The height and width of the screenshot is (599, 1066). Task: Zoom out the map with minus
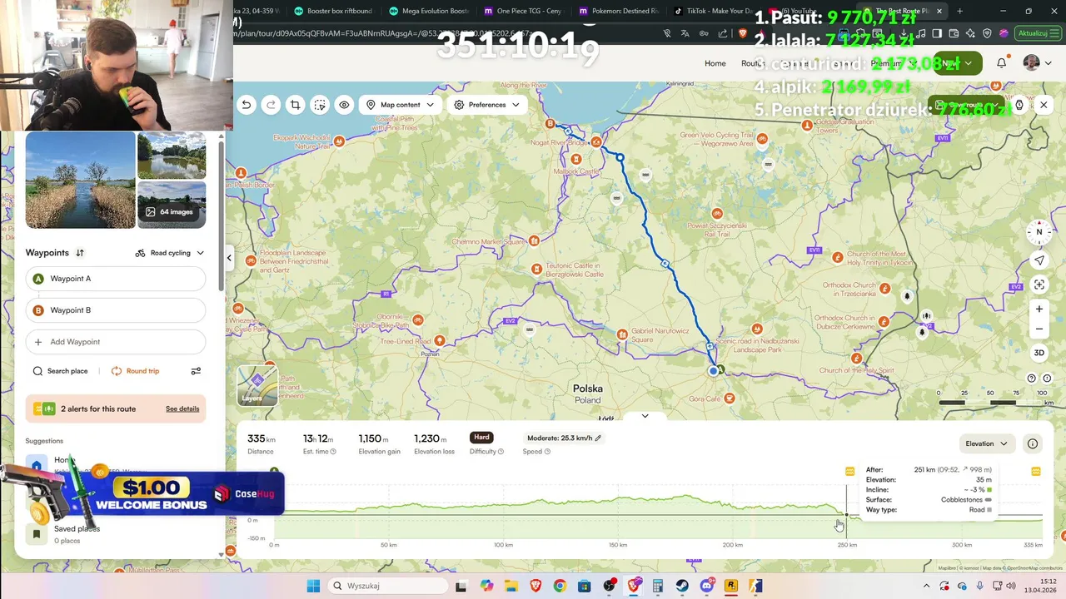tap(1039, 329)
